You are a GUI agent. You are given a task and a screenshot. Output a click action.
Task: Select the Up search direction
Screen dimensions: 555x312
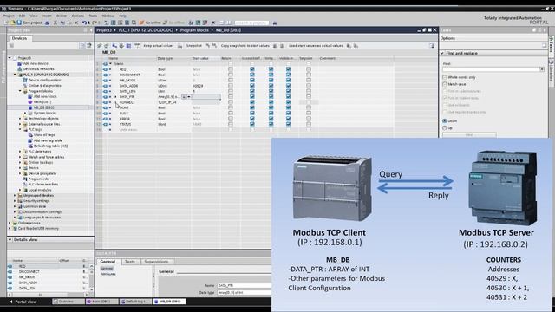click(x=445, y=127)
